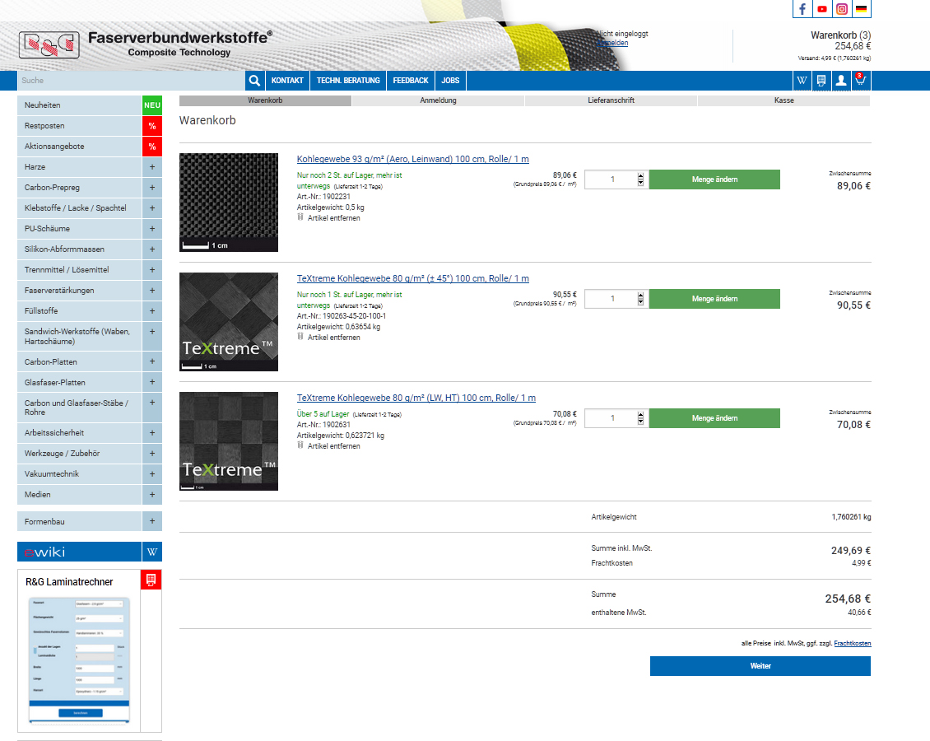The width and height of the screenshot is (930, 741).
Task: Open the YouTube channel icon
Action: tap(821, 9)
